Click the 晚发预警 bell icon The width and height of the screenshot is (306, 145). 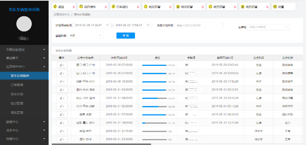pyautogui.click(x=146, y=7)
